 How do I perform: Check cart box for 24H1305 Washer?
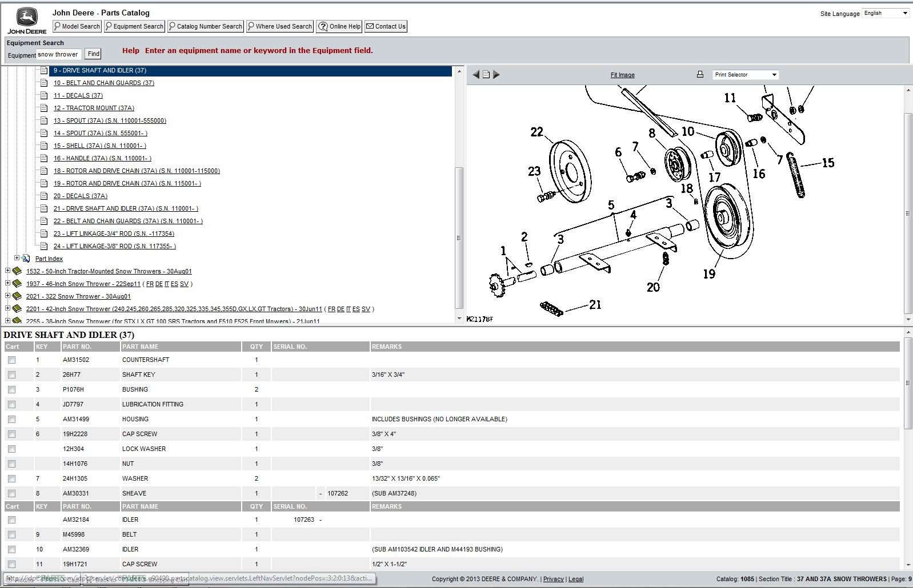(x=11, y=479)
